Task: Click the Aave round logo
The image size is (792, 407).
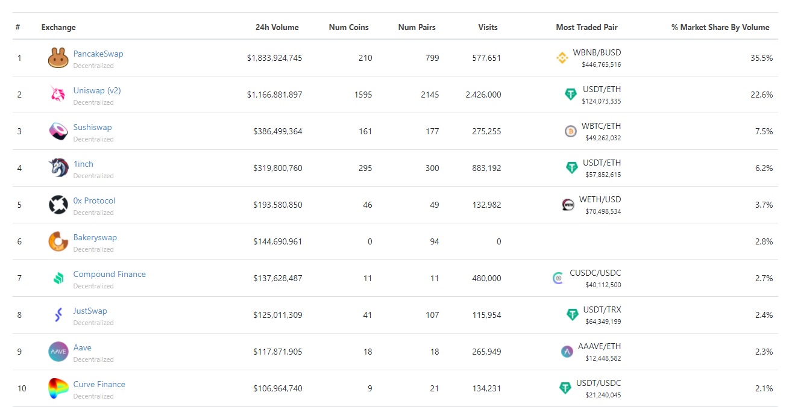Action: 58,352
